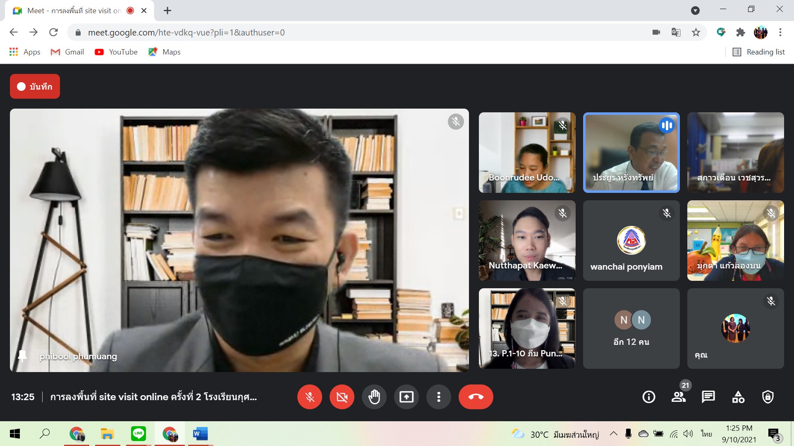Click the Google Translate icon in address bar

(676, 32)
